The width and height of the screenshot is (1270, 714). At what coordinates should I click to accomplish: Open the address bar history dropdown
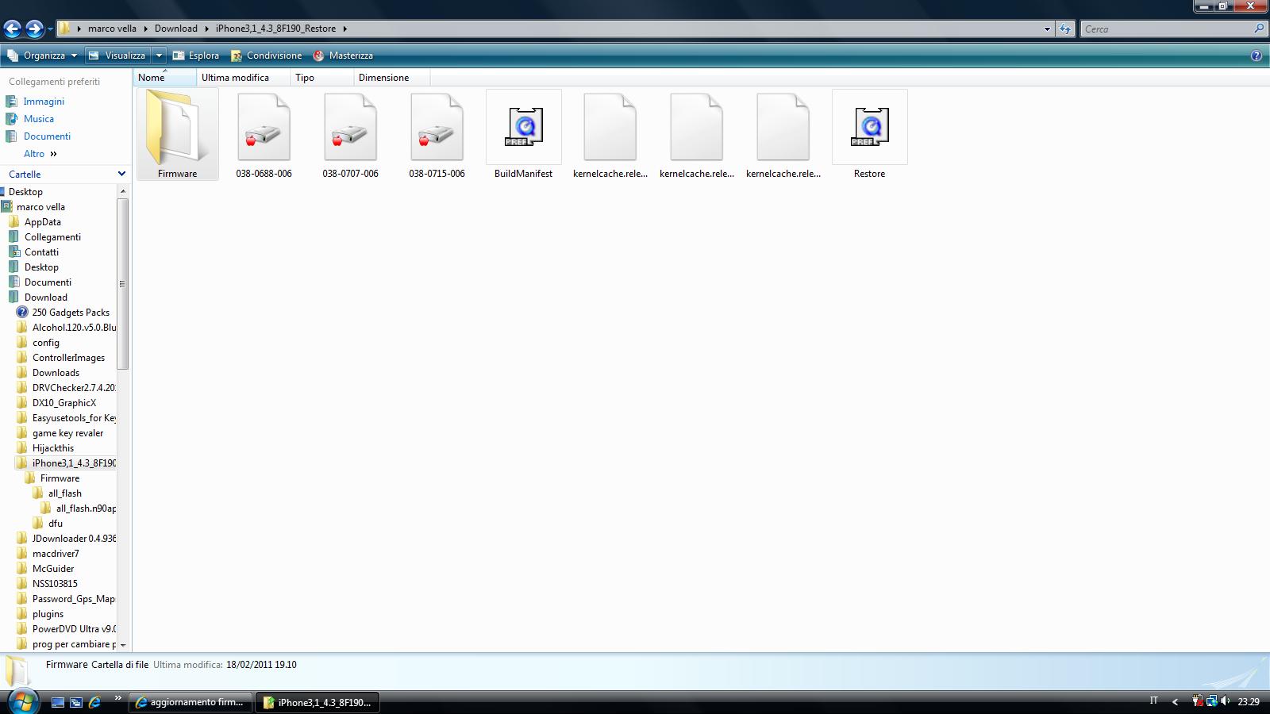[x=1047, y=29]
